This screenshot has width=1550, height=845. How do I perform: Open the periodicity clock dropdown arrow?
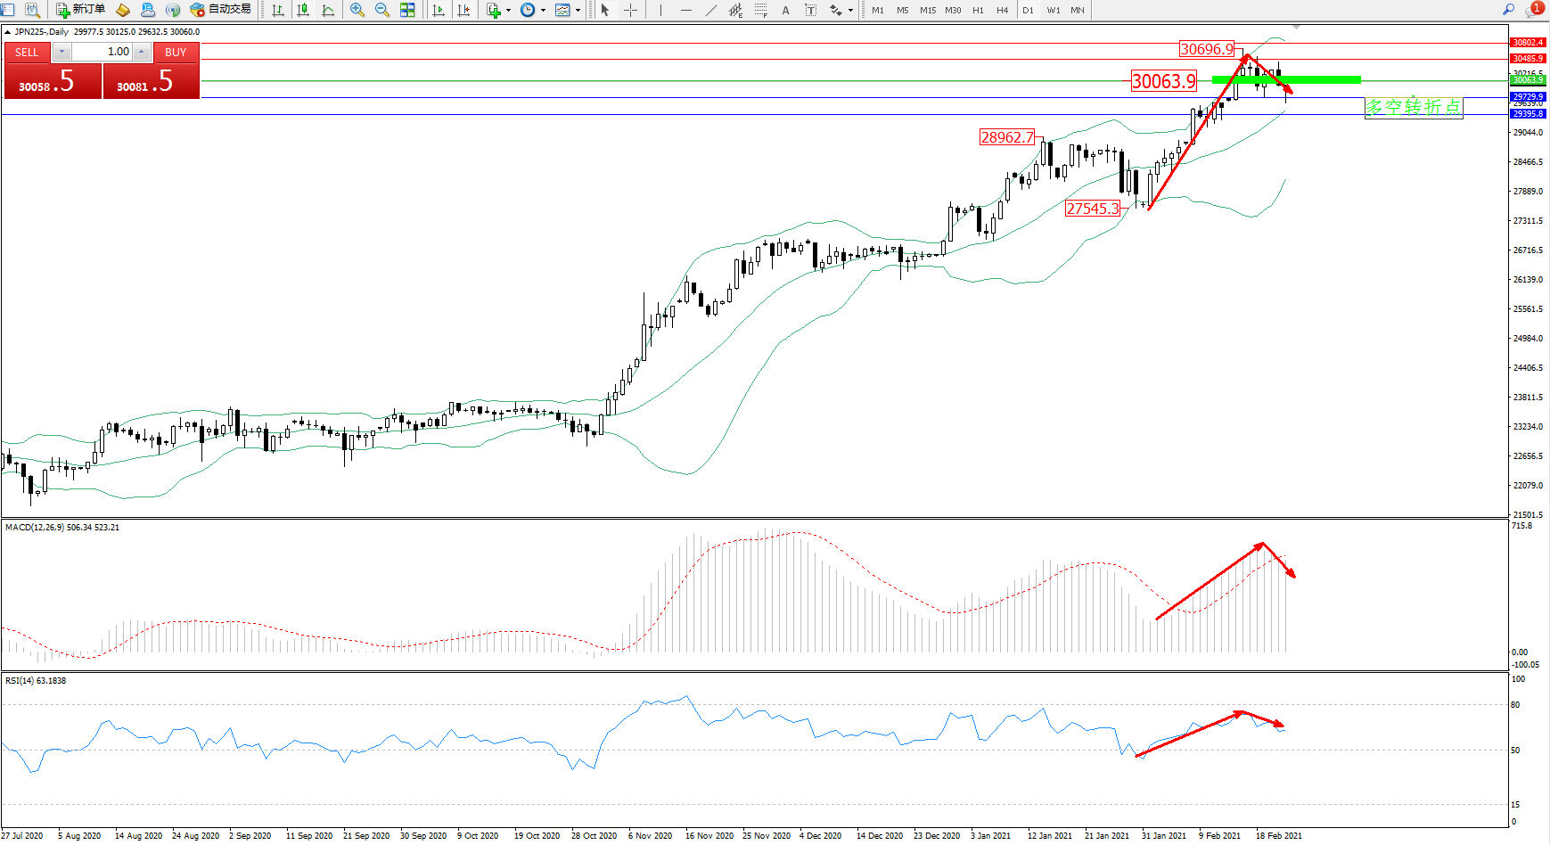pos(543,11)
